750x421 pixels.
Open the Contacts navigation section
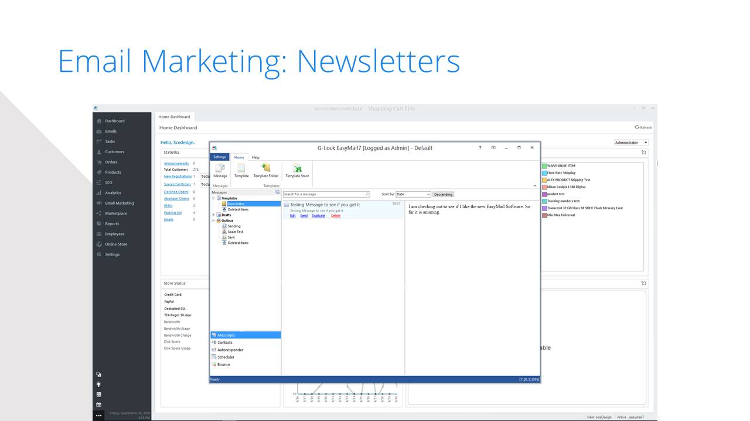click(x=246, y=343)
